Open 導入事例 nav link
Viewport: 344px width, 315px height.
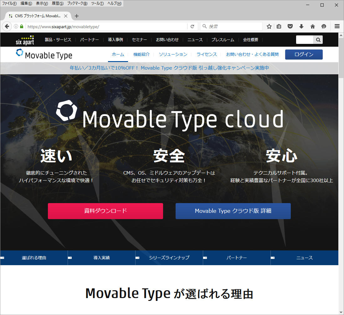coord(116,40)
